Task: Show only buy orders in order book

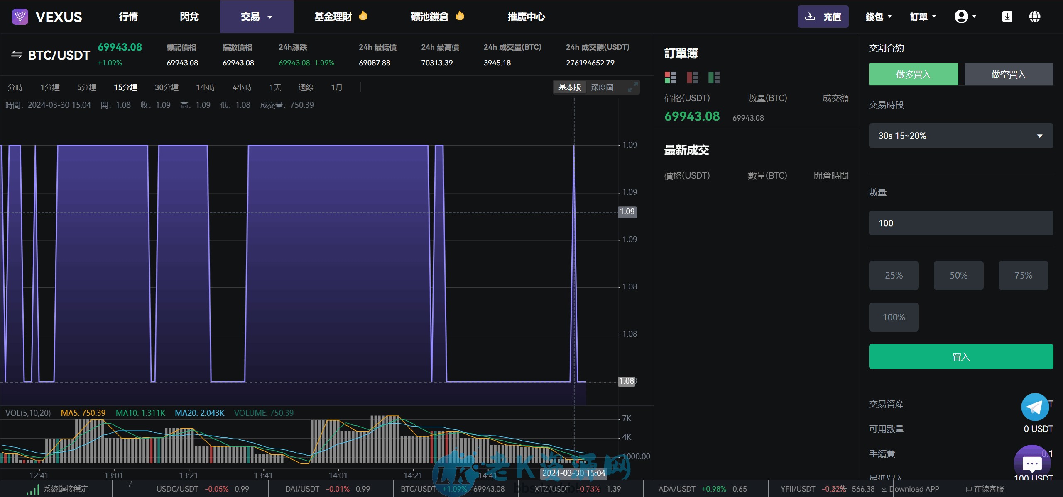Action: 714,77
